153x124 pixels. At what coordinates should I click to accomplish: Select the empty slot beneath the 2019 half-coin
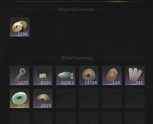43,118
